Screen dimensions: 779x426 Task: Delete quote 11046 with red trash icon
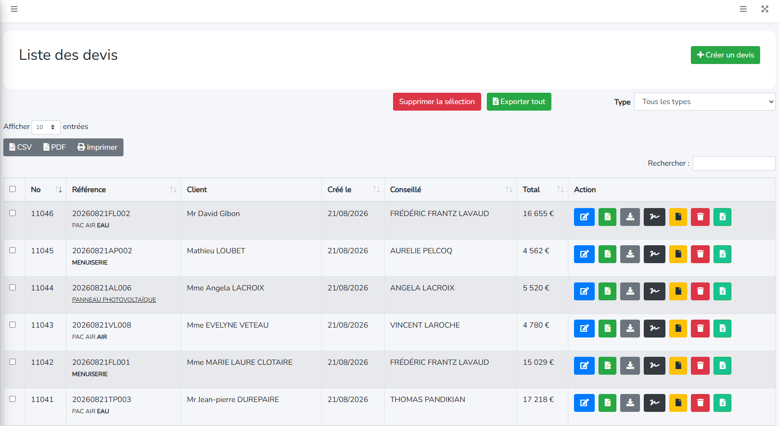point(700,217)
